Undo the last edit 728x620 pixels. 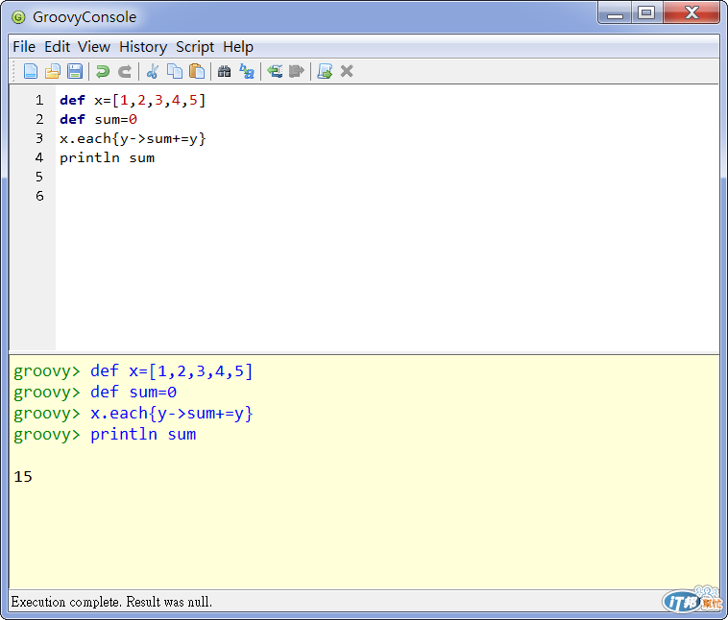click(x=103, y=71)
